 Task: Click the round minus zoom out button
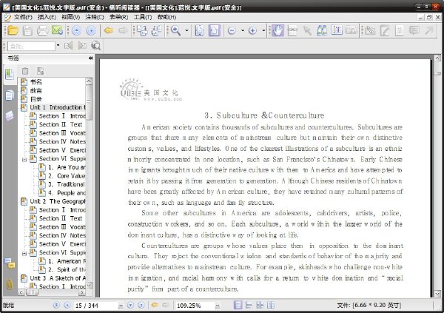point(232,30)
